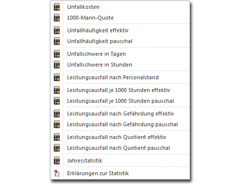Open the Jahresstatistik entry

(85, 161)
